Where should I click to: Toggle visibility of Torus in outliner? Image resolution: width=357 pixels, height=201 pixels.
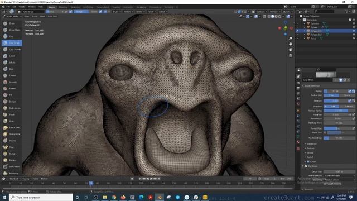point(354,39)
